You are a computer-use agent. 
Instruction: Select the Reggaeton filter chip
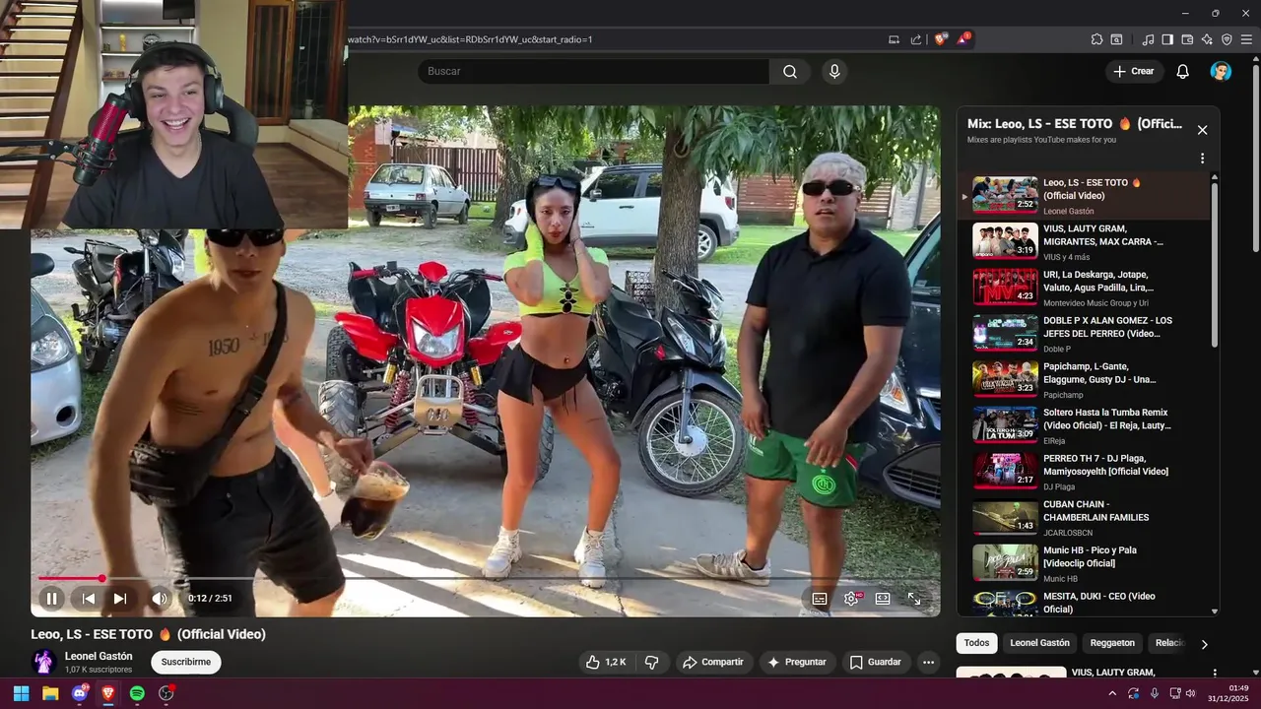pyautogui.click(x=1112, y=643)
